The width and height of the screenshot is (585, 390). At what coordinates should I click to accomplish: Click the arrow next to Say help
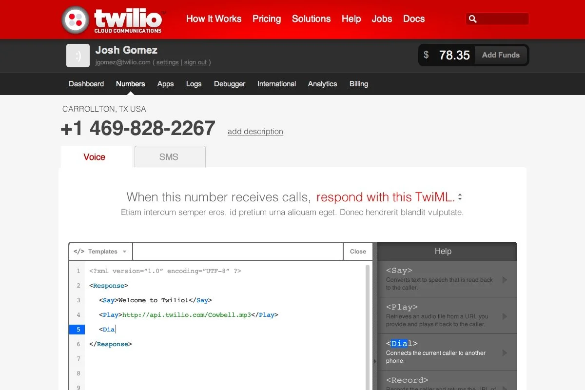tap(505, 280)
